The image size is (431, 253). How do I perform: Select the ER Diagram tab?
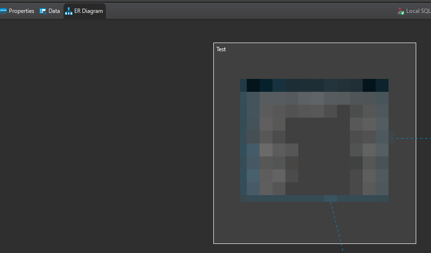click(84, 11)
